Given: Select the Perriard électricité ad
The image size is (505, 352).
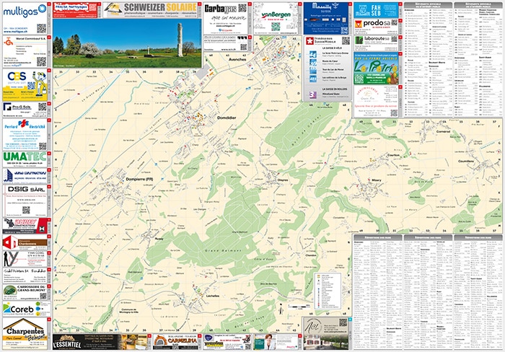Looking at the screenshot, I should 25,134.
